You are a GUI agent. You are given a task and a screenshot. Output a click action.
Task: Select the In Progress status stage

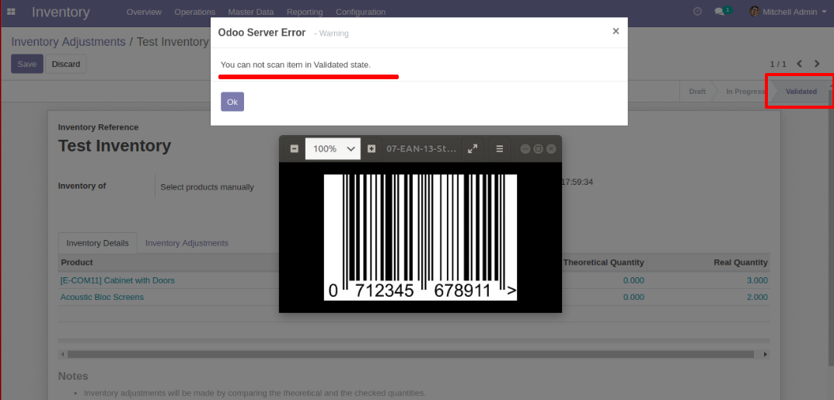745,92
